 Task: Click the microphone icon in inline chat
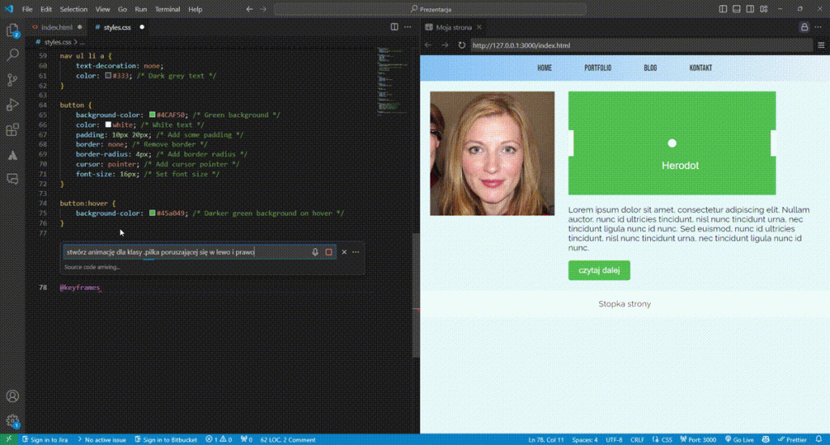click(x=315, y=252)
